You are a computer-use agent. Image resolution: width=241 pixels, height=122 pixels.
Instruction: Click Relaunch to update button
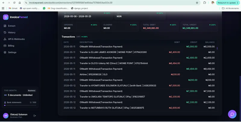228,3
